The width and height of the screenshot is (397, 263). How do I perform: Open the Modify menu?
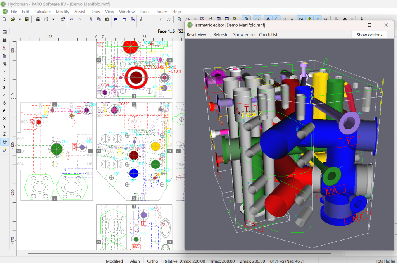tap(62, 12)
